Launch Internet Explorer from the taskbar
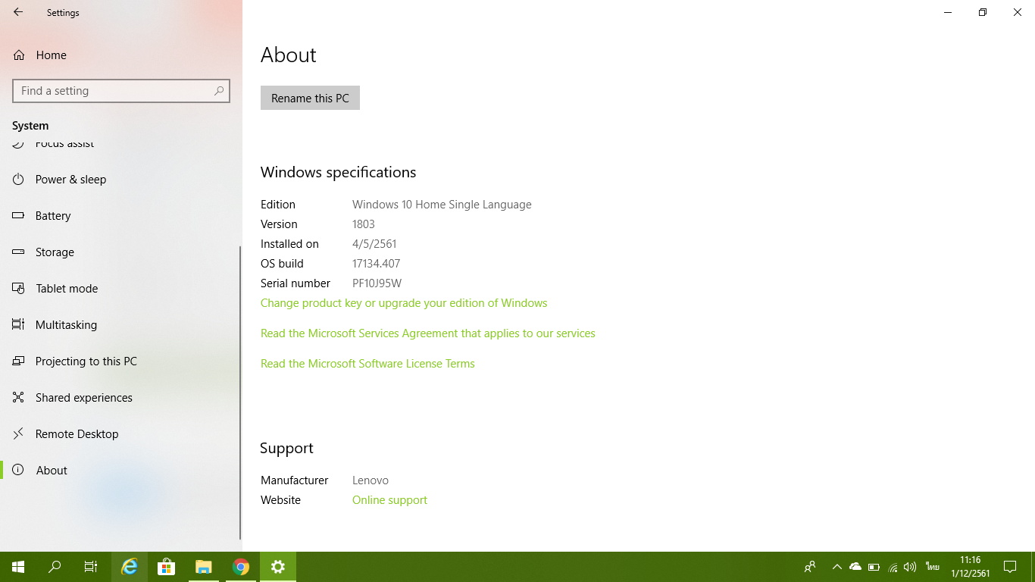 [x=130, y=567]
